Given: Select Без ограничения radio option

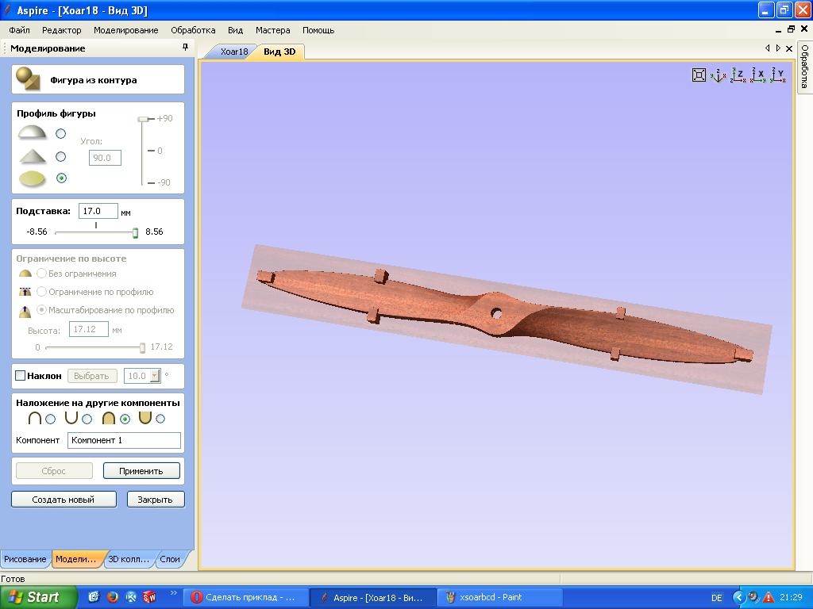Looking at the screenshot, I should (41, 273).
